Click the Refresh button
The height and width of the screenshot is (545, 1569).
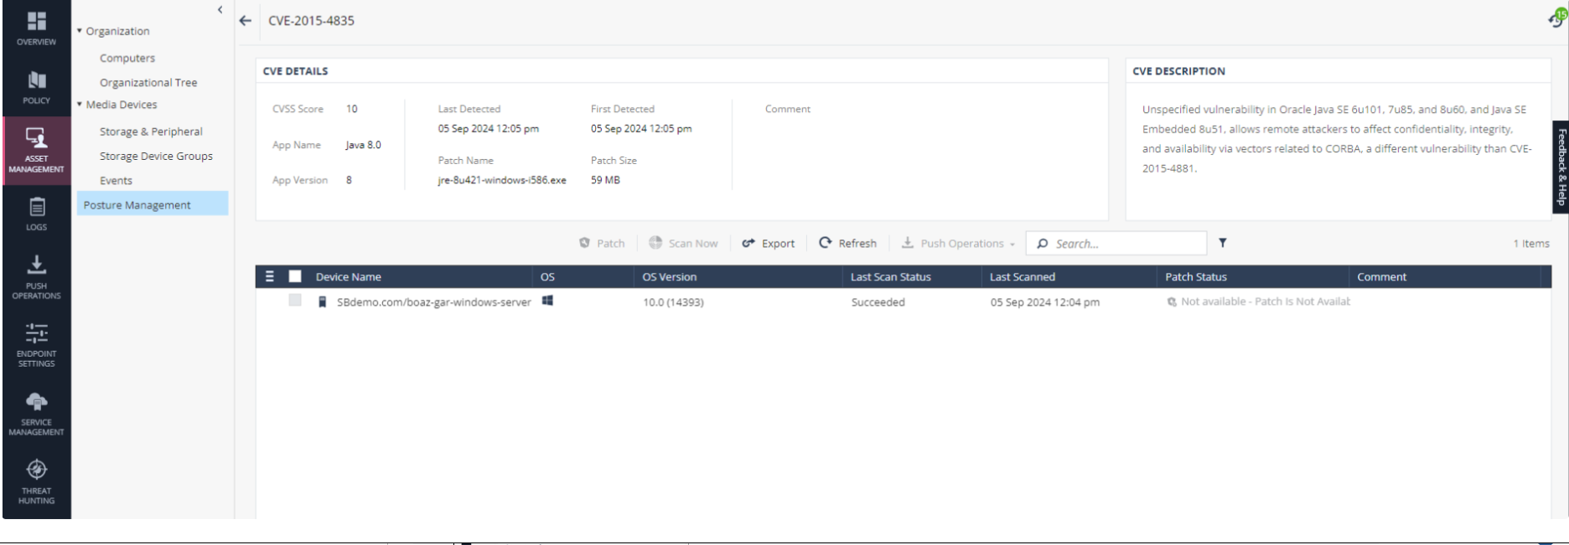(x=847, y=244)
